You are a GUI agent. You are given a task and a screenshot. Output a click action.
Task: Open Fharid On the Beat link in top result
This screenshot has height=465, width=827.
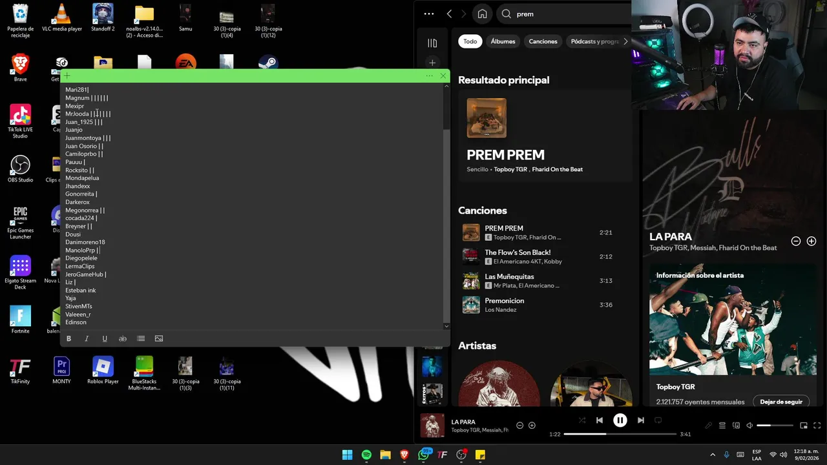click(558, 169)
